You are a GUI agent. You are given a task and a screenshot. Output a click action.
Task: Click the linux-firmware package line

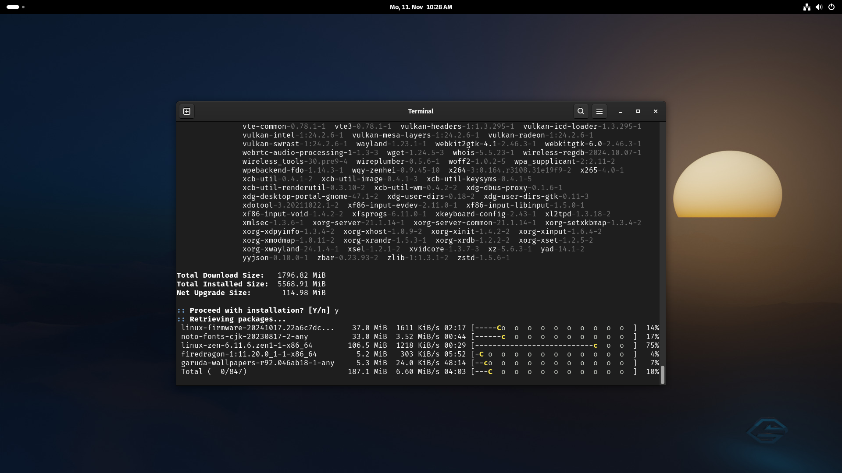tap(257, 328)
